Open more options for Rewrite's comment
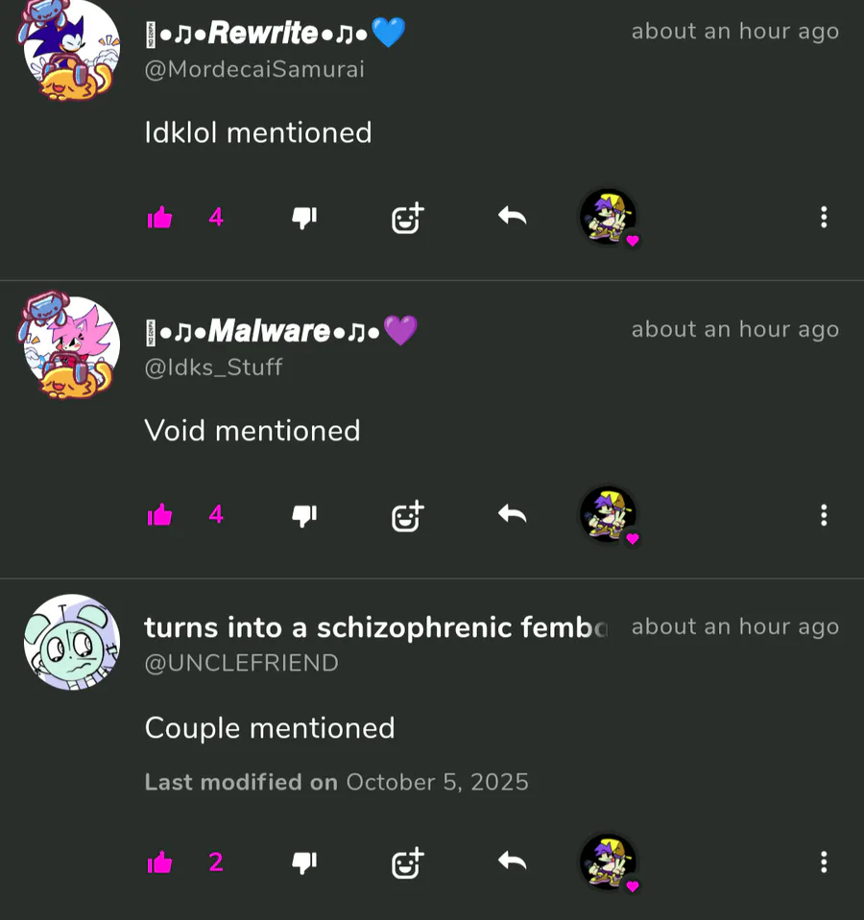This screenshot has height=920, width=864. pos(824,217)
